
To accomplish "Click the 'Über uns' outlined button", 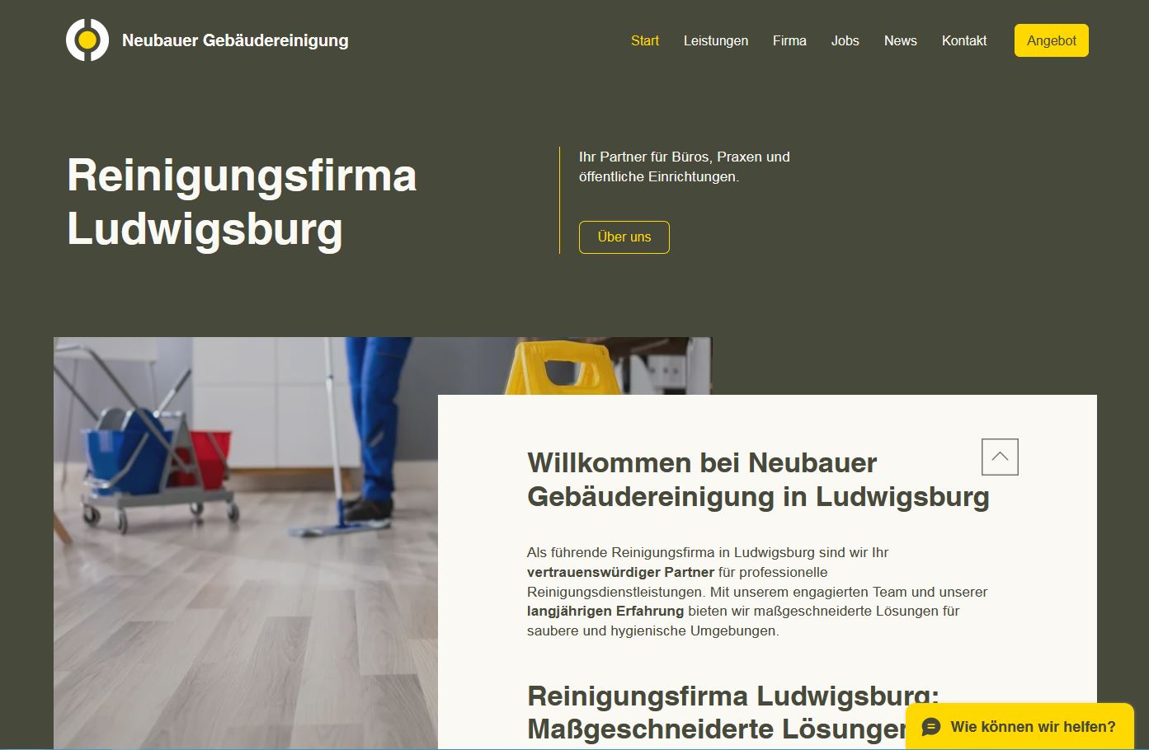I will (624, 237).
